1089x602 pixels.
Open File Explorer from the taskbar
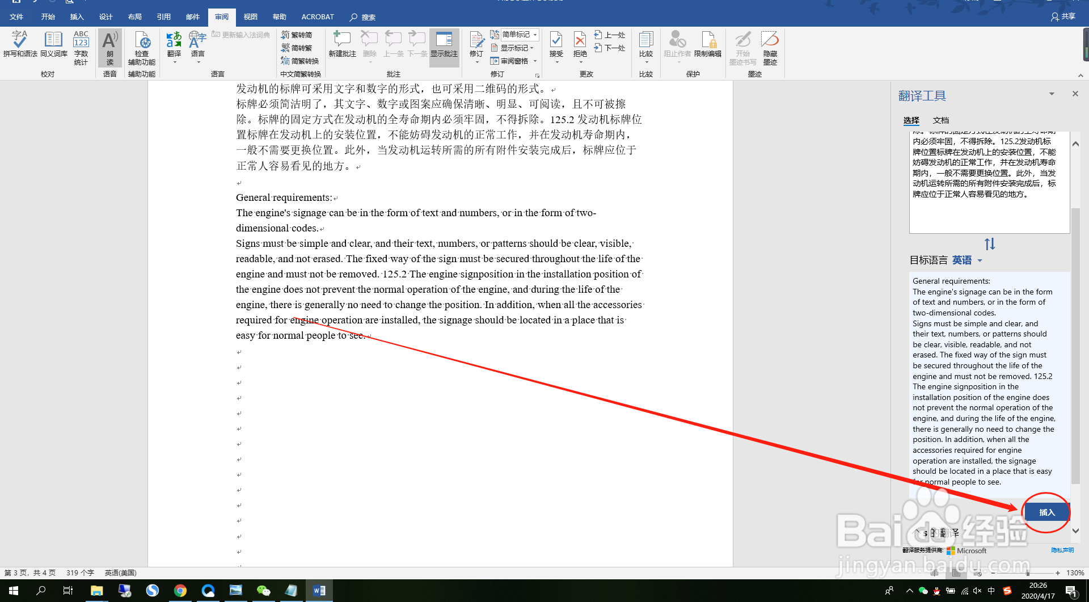tap(97, 591)
